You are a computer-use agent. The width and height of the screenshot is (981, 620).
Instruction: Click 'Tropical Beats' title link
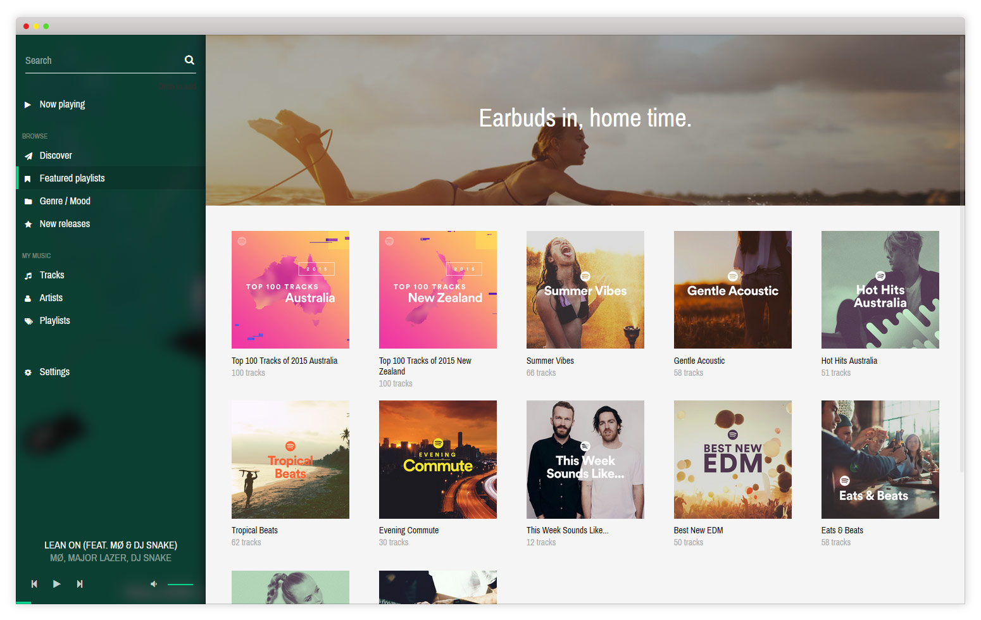point(254,530)
